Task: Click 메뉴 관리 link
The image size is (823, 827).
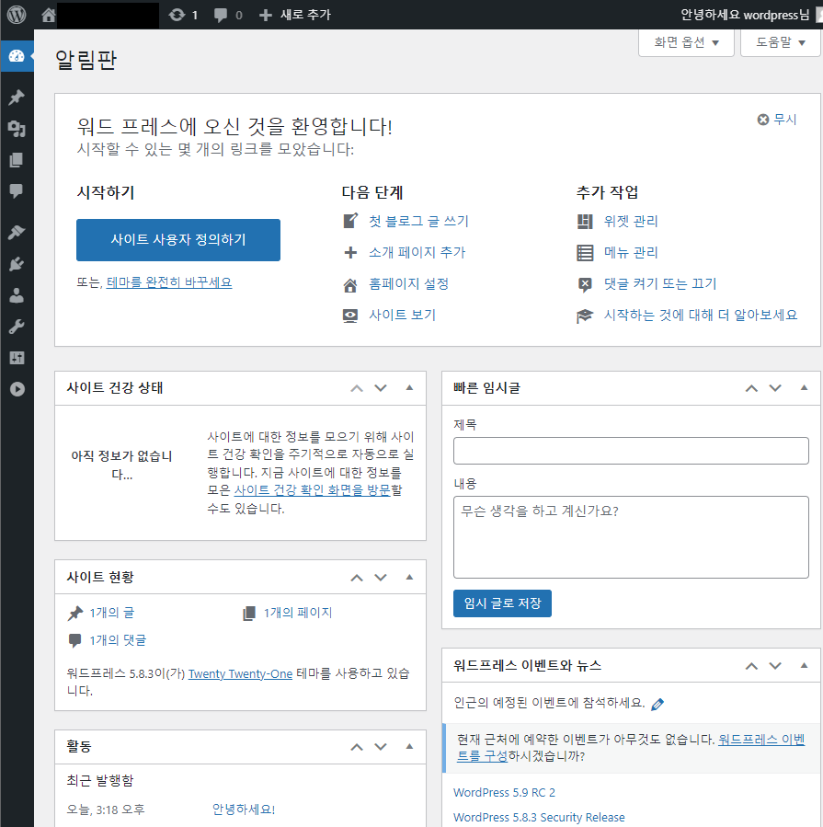Action: (631, 253)
